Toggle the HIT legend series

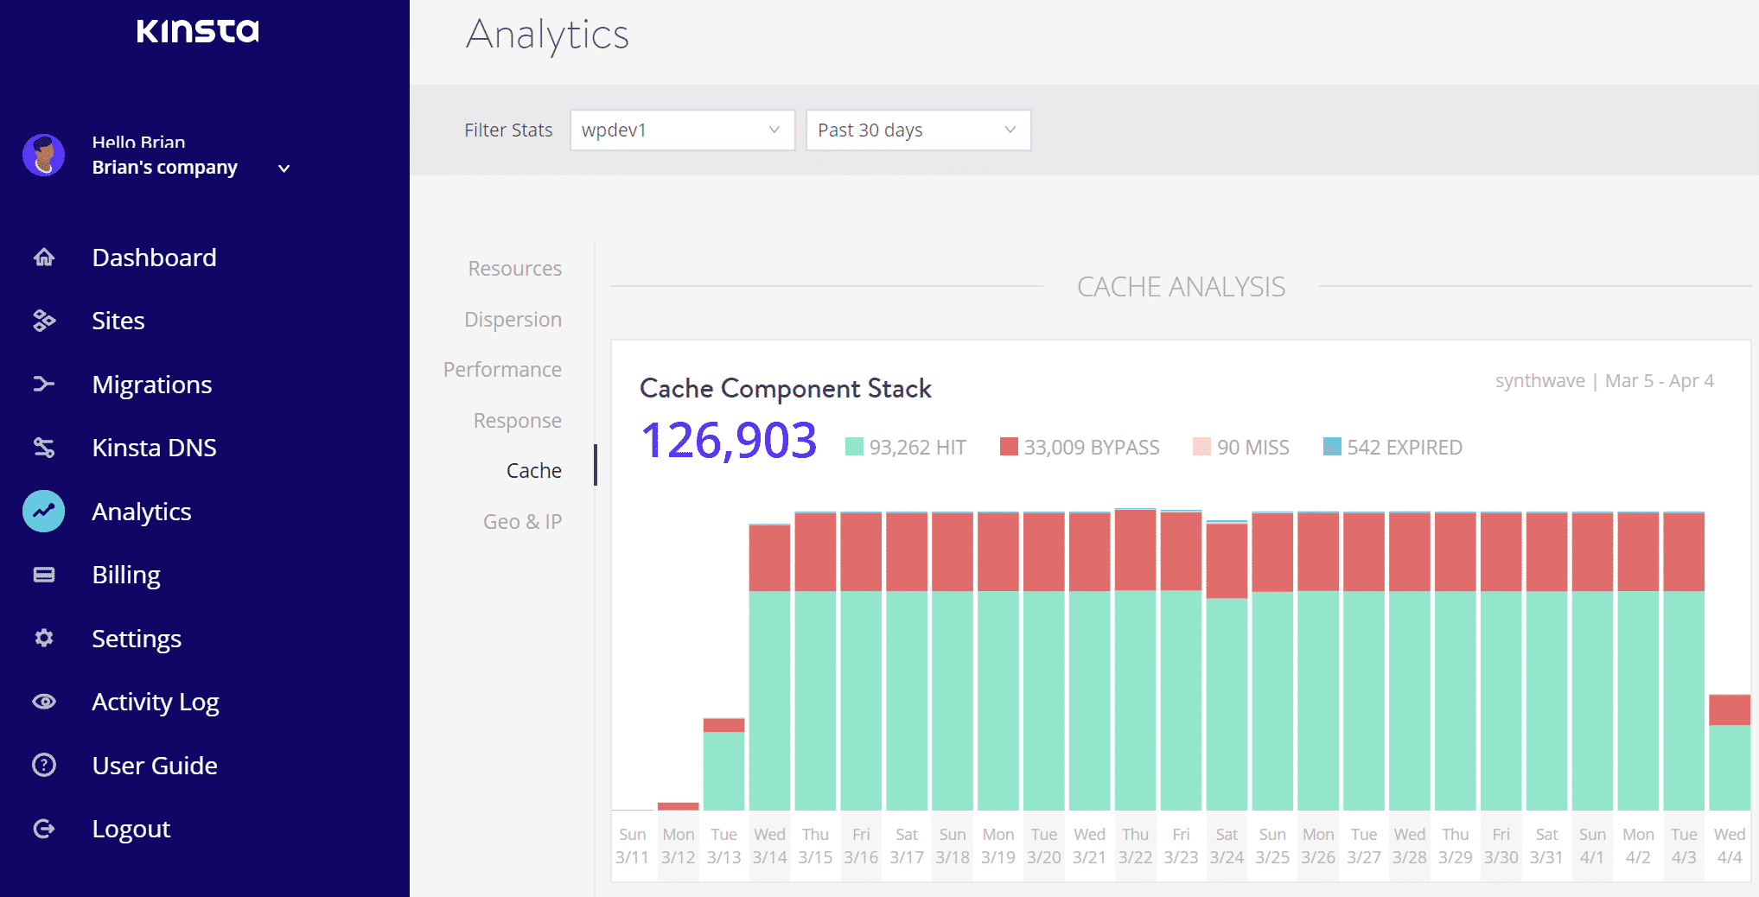(905, 447)
